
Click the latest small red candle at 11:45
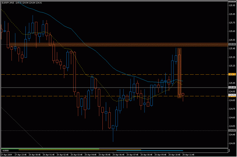coord(183,94)
